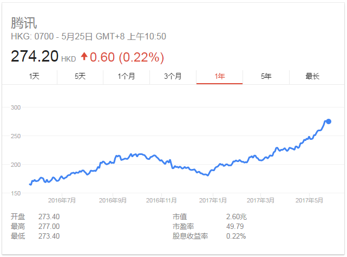Image resolution: width=347 pixels, height=257 pixels.
Task: Click the 市盈率 49.79 value
Action: click(235, 226)
